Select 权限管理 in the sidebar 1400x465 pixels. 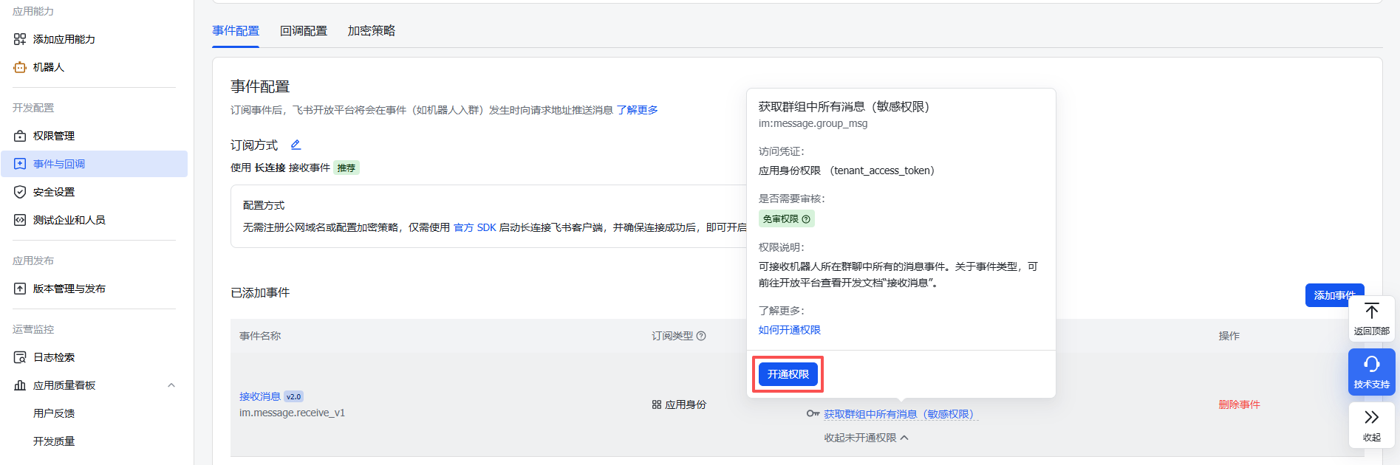54,136
